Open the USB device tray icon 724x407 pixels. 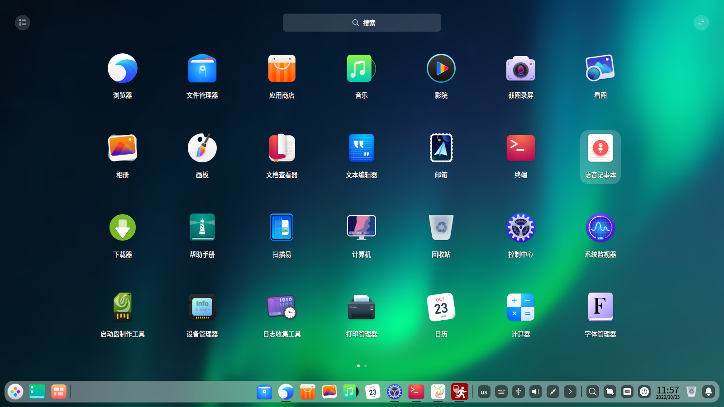[519, 392]
